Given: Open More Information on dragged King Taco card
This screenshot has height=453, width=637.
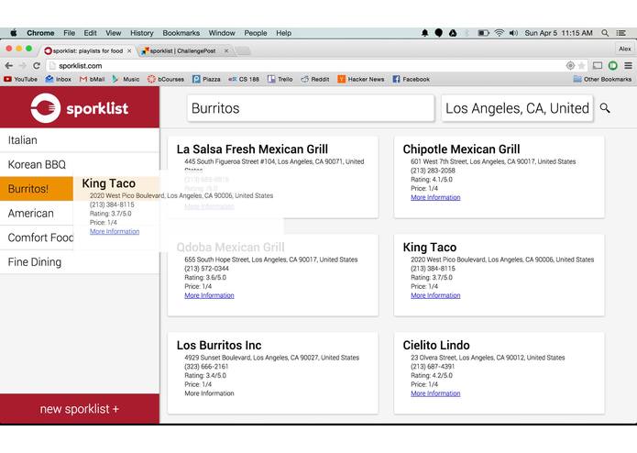Looking at the screenshot, I should [x=115, y=232].
